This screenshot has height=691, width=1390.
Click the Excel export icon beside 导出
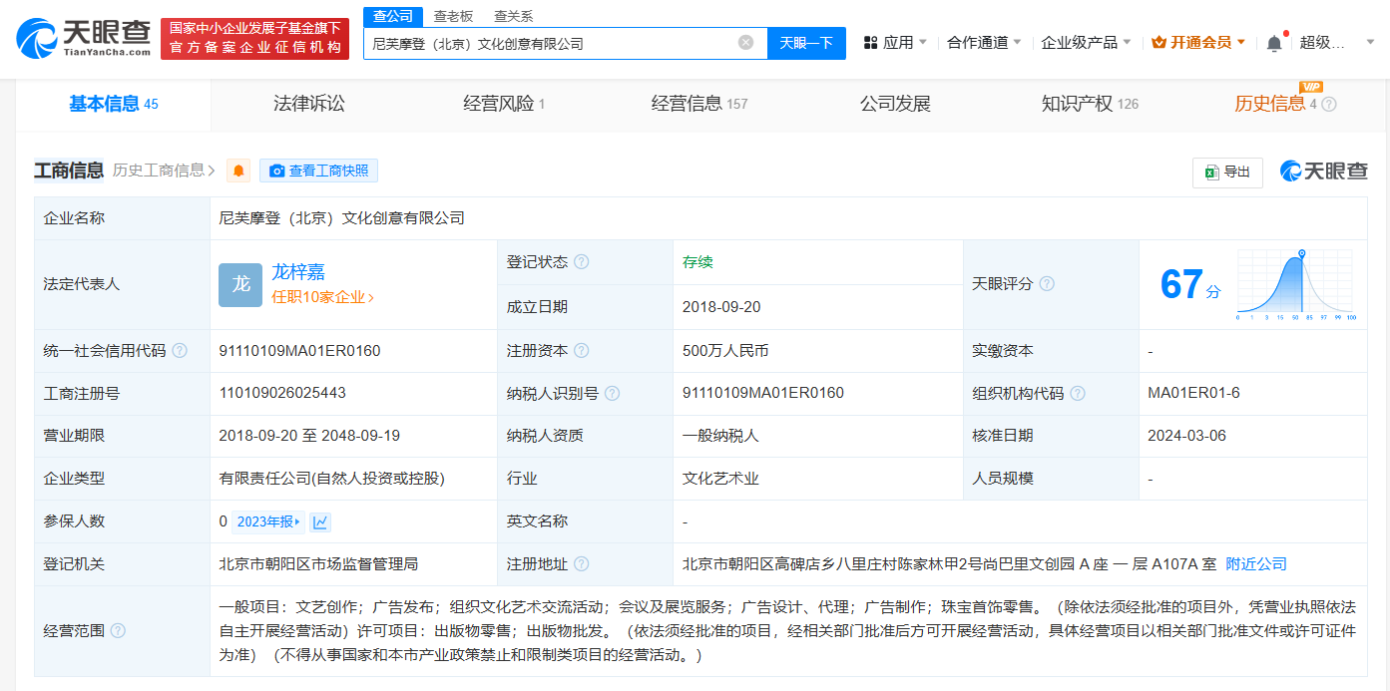tap(1211, 172)
